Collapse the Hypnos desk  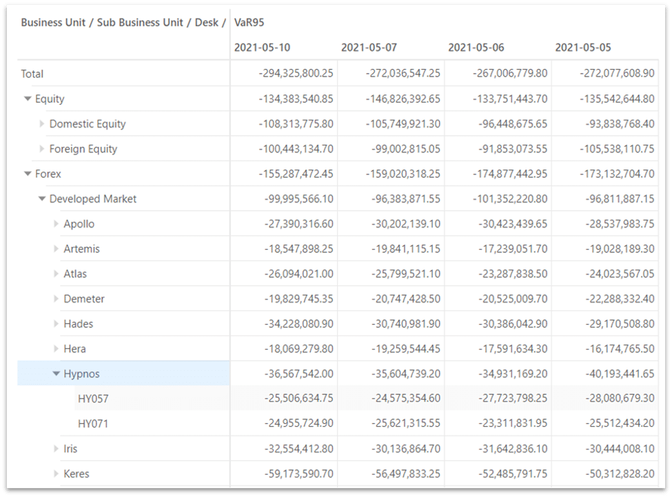tap(57, 374)
